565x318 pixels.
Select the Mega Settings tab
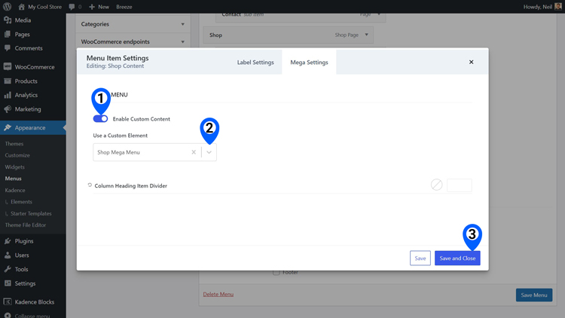tap(309, 63)
